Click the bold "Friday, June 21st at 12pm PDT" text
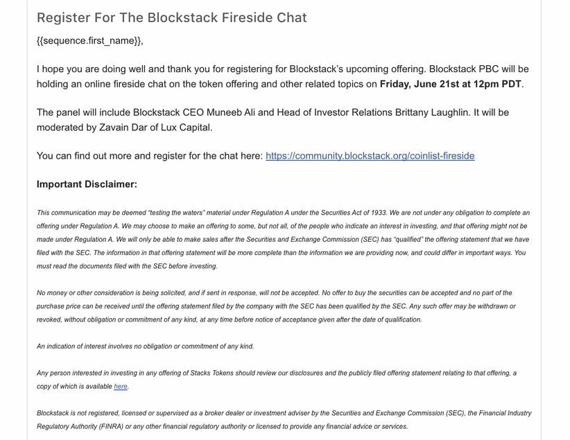The height and width of the screenshot is (440, 570). coord(450,85)
